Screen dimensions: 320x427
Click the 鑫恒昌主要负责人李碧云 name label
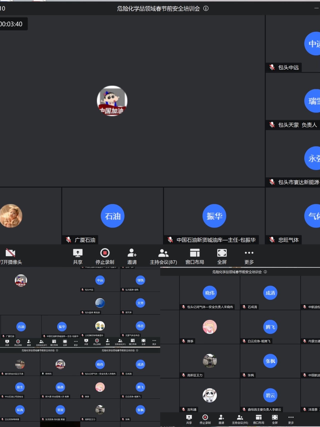point(264,409)
